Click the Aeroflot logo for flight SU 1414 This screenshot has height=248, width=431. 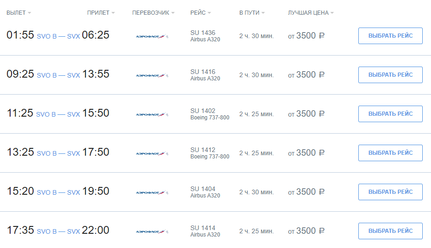click(x=152, y=231)
